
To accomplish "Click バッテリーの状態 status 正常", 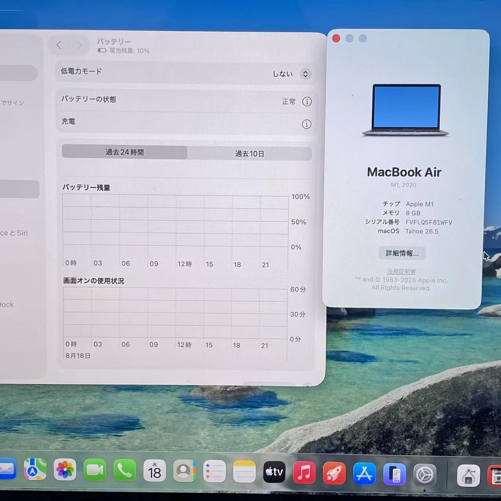I will click(x=289, y=102).
